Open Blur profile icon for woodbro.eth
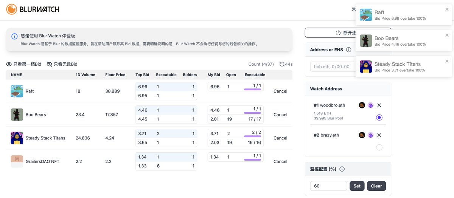The width and height of the screenshot is (454, 198). pyautogui.click(x=362, y=105)
